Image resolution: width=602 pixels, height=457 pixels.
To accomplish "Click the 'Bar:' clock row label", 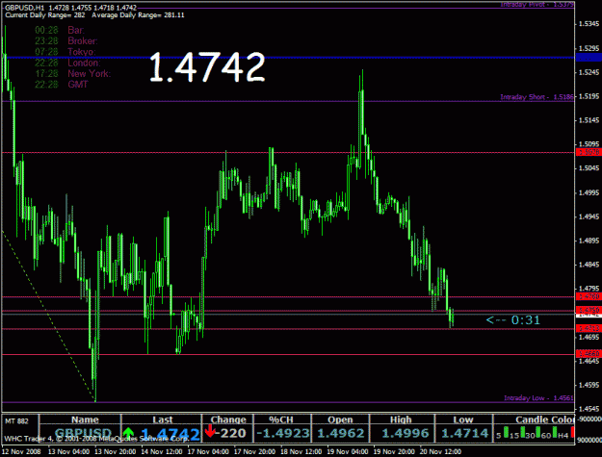I will 76,30.
